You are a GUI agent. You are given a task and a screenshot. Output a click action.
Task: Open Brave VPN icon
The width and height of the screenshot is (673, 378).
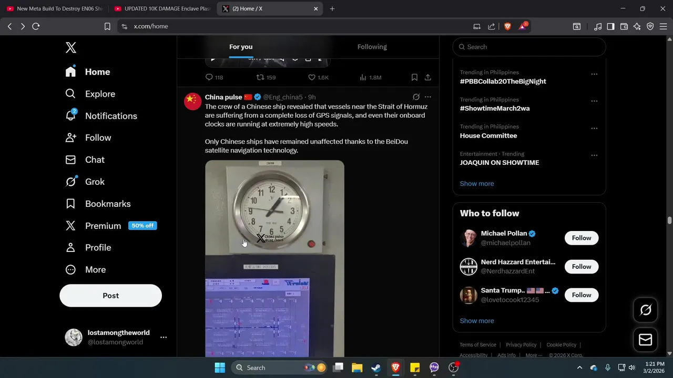[x=650, y=26]
